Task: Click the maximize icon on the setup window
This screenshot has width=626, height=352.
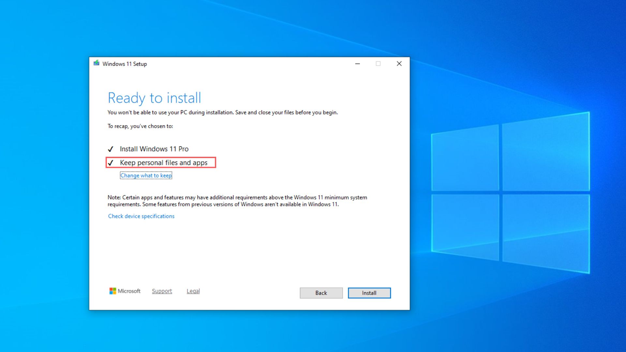Action: (x=378, y=64)
